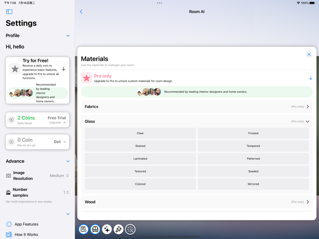Go back using the left chevron
The height and width of the screenshot is (239, 319).
point(81,11)
